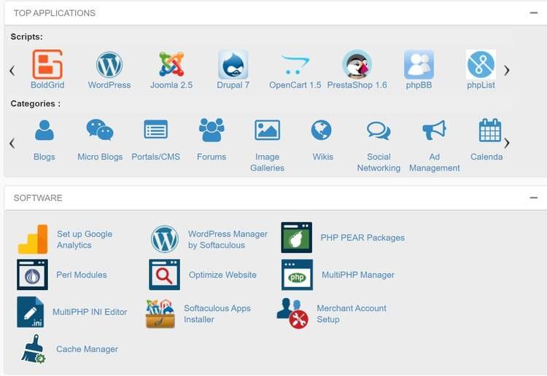Open the WordPress text link under Scripts
Viewport: 547px width, 376px height.
click(x=109, y=85)
